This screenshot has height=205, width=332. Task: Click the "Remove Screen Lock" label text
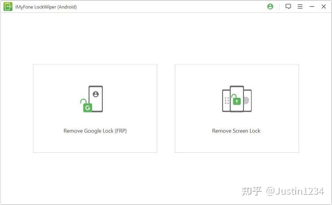click(236, 131)
